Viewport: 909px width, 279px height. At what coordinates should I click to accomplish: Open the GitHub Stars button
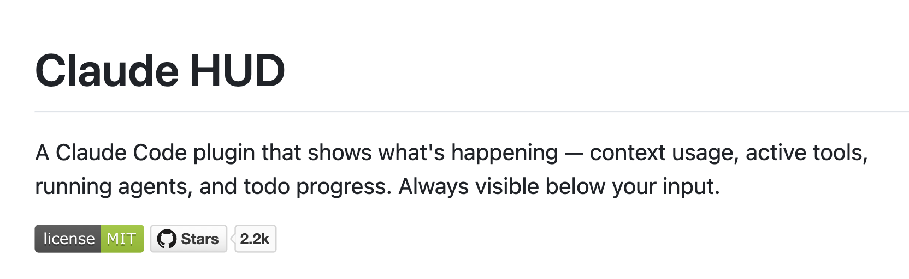(188, 239)
